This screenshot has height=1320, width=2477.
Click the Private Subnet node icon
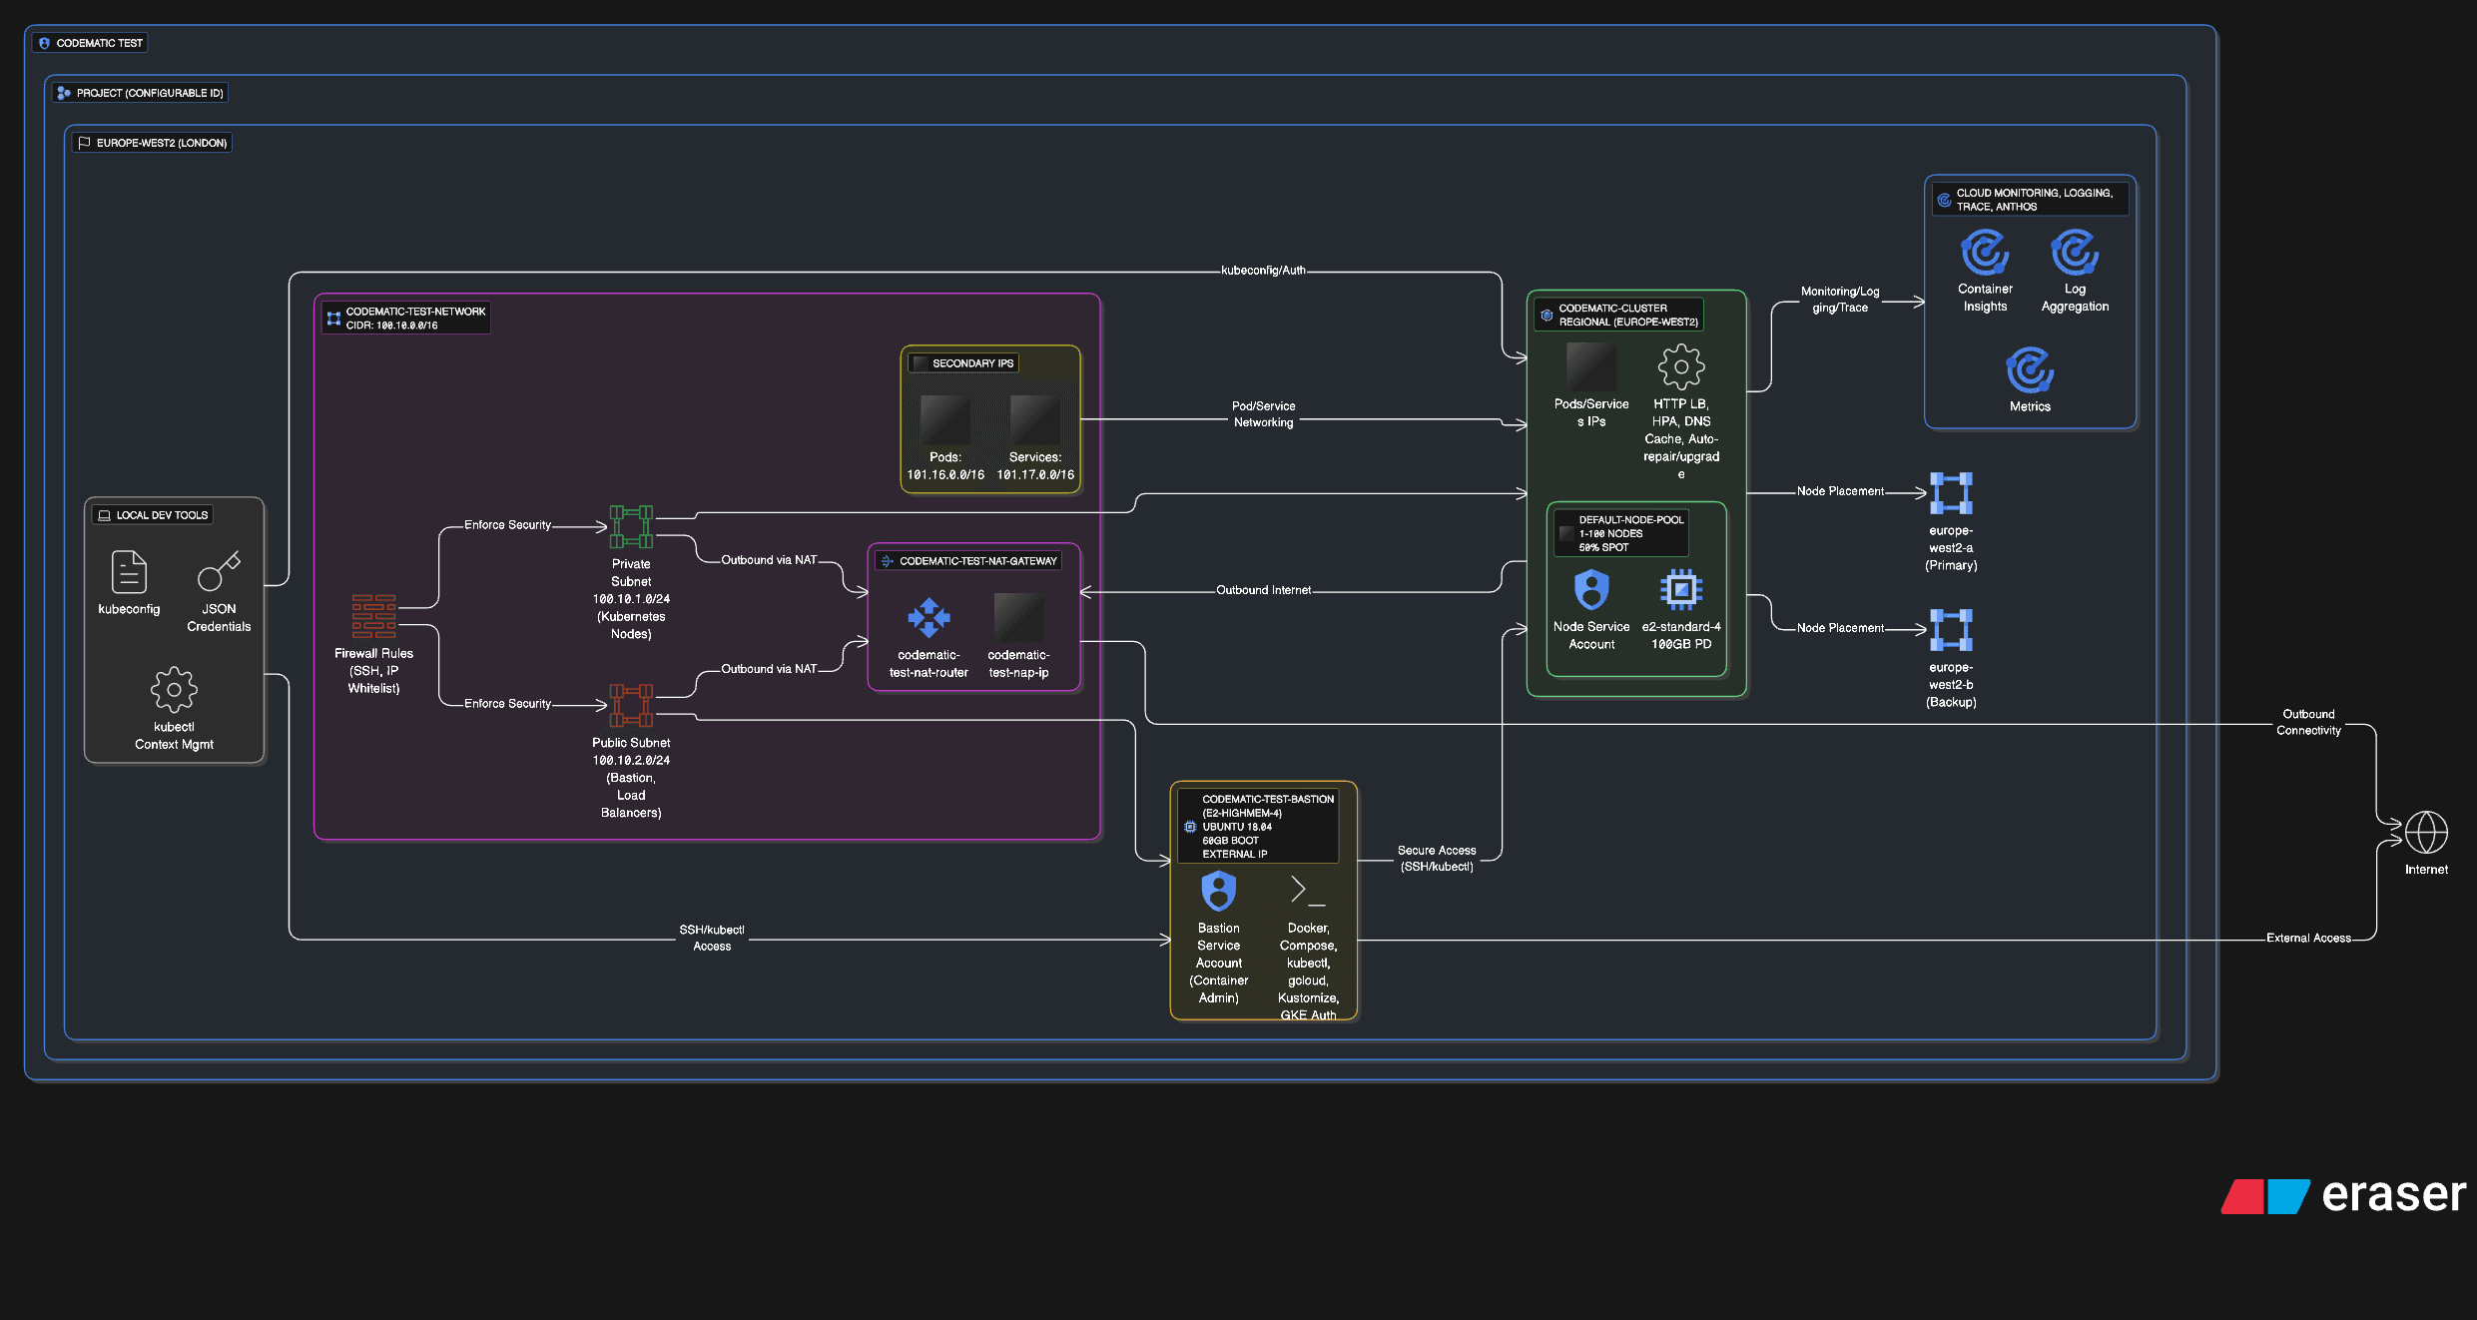pos(631,526)
